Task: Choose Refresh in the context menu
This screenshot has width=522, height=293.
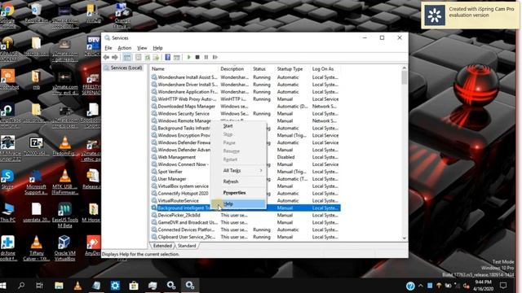Action: [x=238, y=181]
